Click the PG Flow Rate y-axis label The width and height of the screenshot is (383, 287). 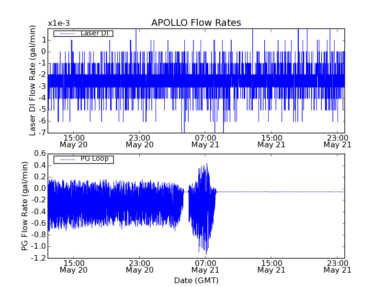tap(25, 206)
